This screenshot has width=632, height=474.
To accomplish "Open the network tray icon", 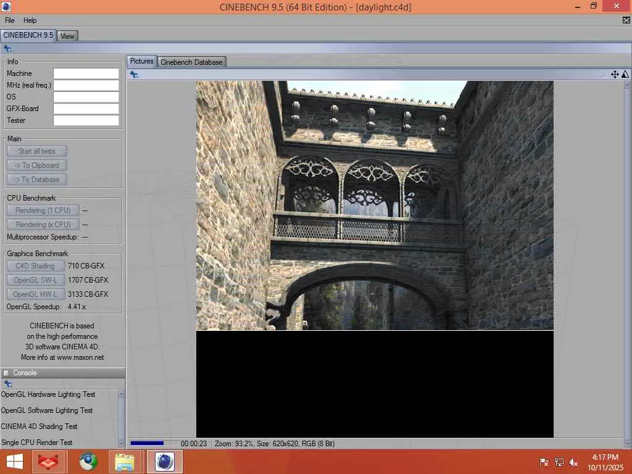I will tap(559, 462).
